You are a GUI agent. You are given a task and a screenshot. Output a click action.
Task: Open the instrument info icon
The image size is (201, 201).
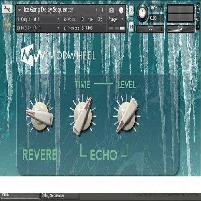click(x=121, y=10)
